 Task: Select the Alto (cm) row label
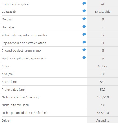8,74
